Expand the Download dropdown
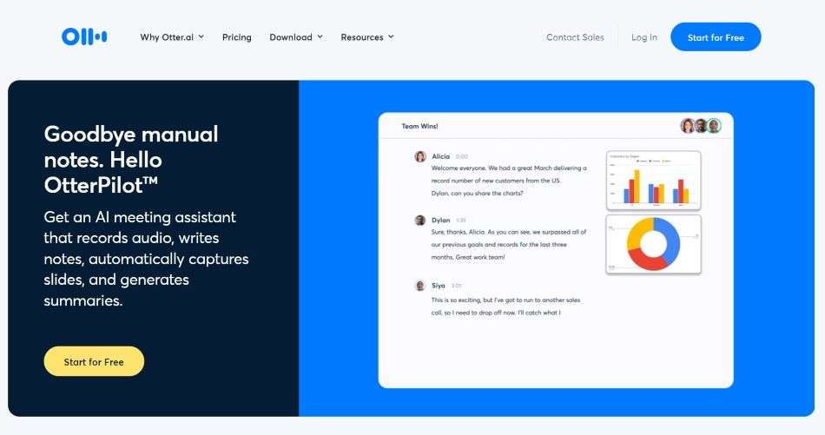This screenshot has width=825, height=435. (296, 37)
